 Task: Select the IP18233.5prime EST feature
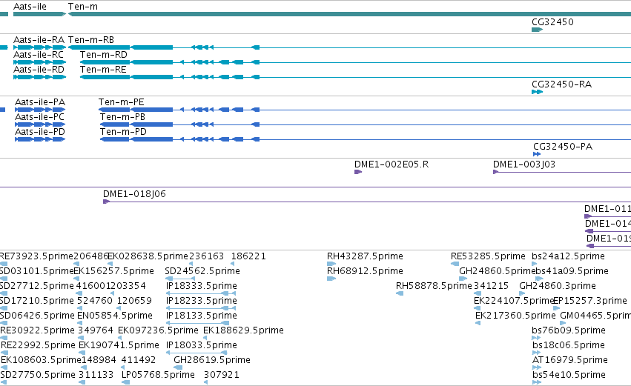point(201,308)
